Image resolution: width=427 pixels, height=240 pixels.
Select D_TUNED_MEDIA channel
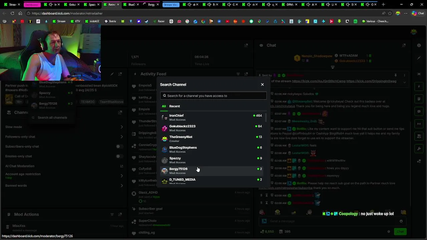[x=212, y=181]
